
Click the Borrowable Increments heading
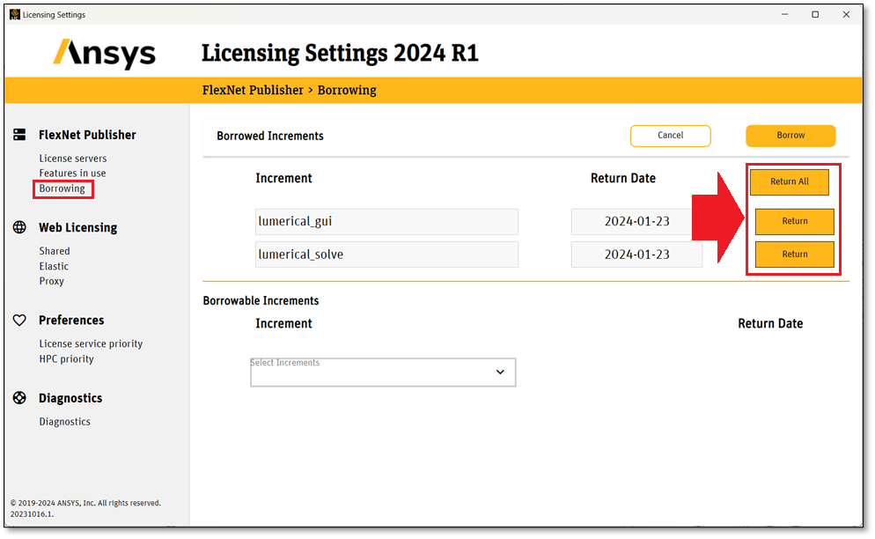coord(261,301)
